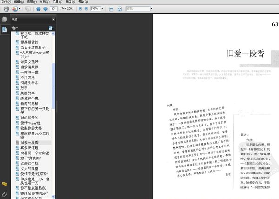
Task: Open bookmark 扔下你的另一只靴子
Action: (x=35, y=111)
